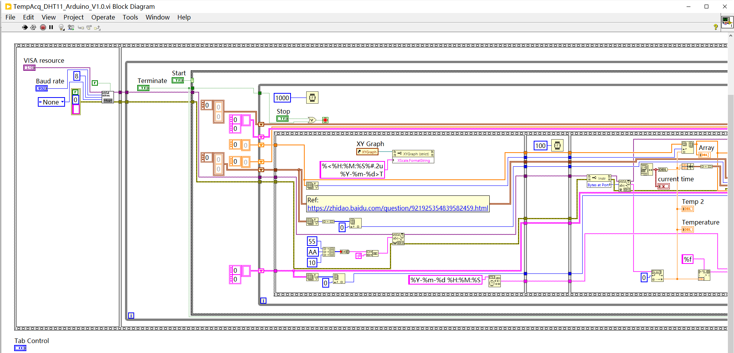Image resolution: width=734 pixels, height=353 pixels.
Task: Click the XScale.FormatString property node
Action: 413,161
